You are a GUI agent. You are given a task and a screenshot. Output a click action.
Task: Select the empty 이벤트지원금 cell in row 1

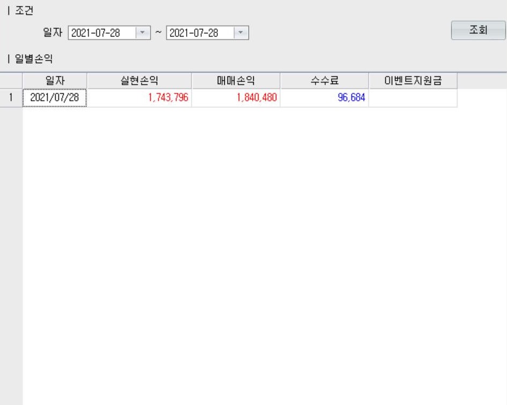tap(413, 98)
